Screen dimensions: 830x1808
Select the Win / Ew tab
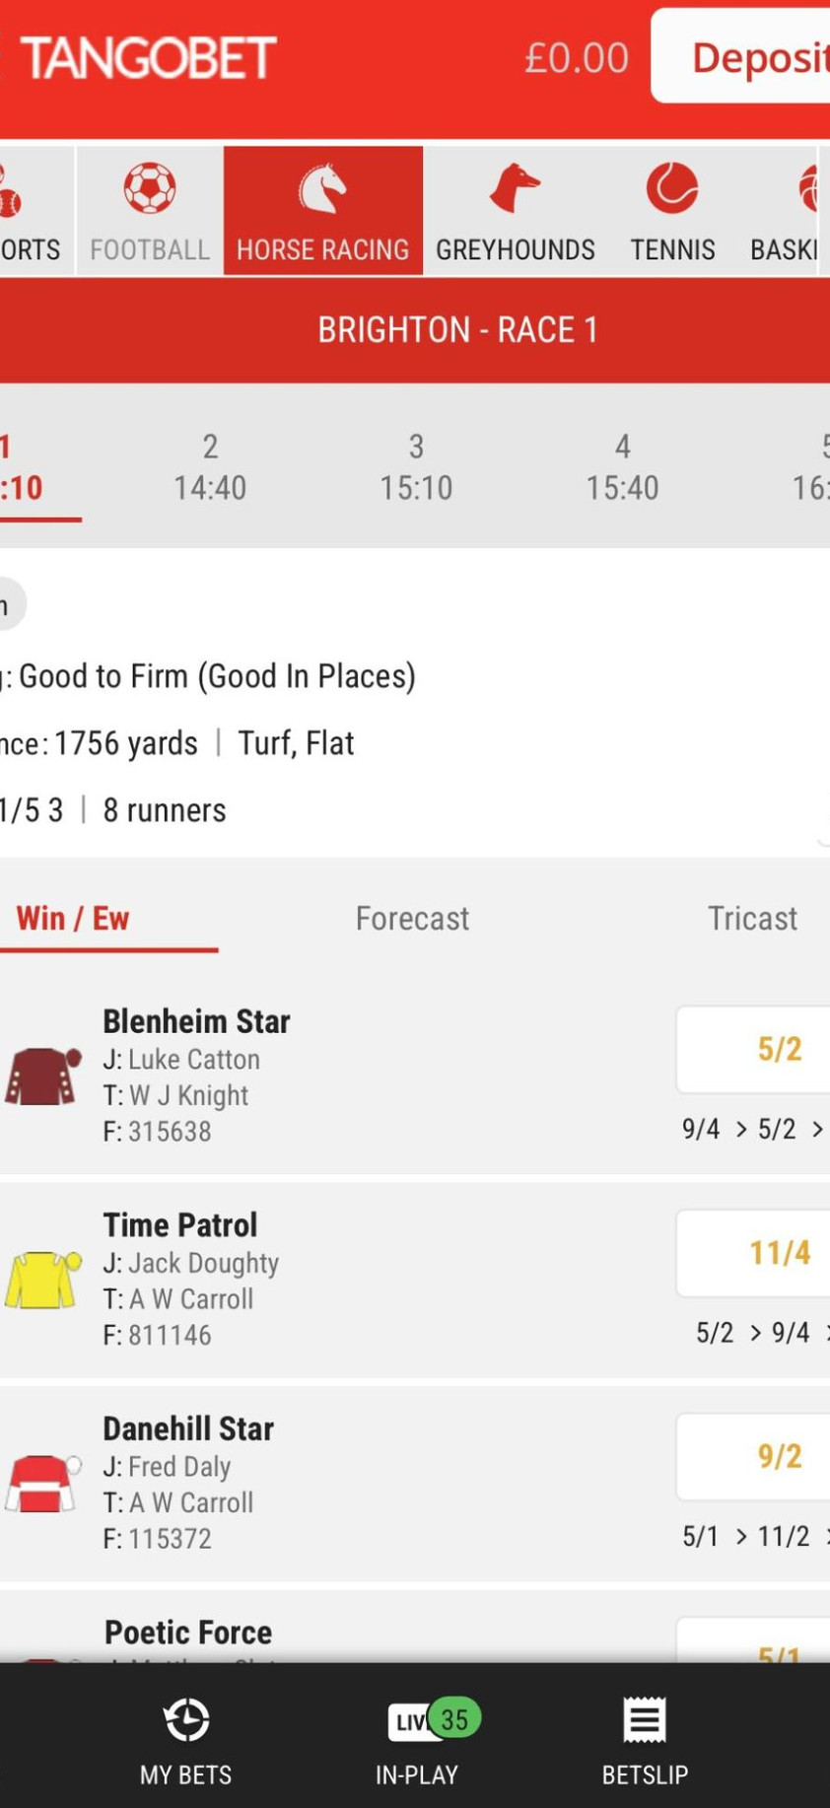tap(73, 918)
